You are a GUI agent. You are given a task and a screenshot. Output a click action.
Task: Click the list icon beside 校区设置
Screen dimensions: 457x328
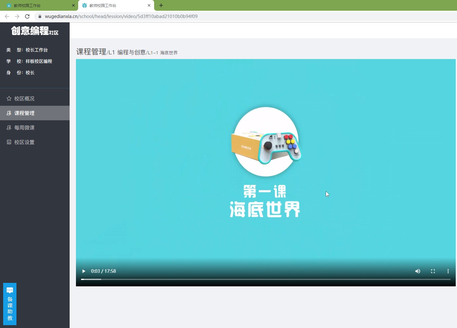pos(9,142)
